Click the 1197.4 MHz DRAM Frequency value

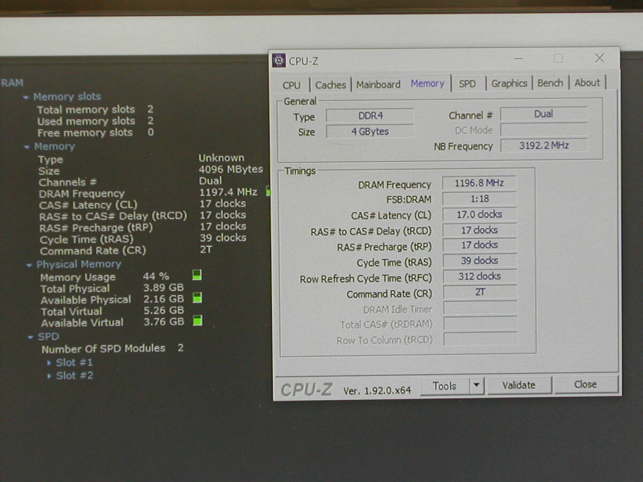(x=228, y=192)
